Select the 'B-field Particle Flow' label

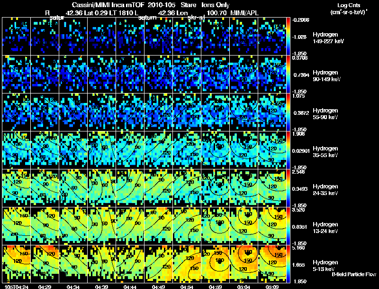[x=354, y=274]
